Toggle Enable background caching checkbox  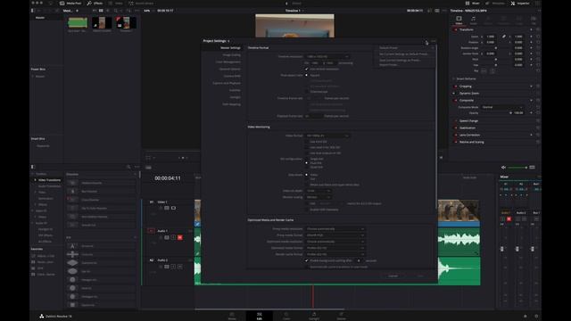pos(306,260)
